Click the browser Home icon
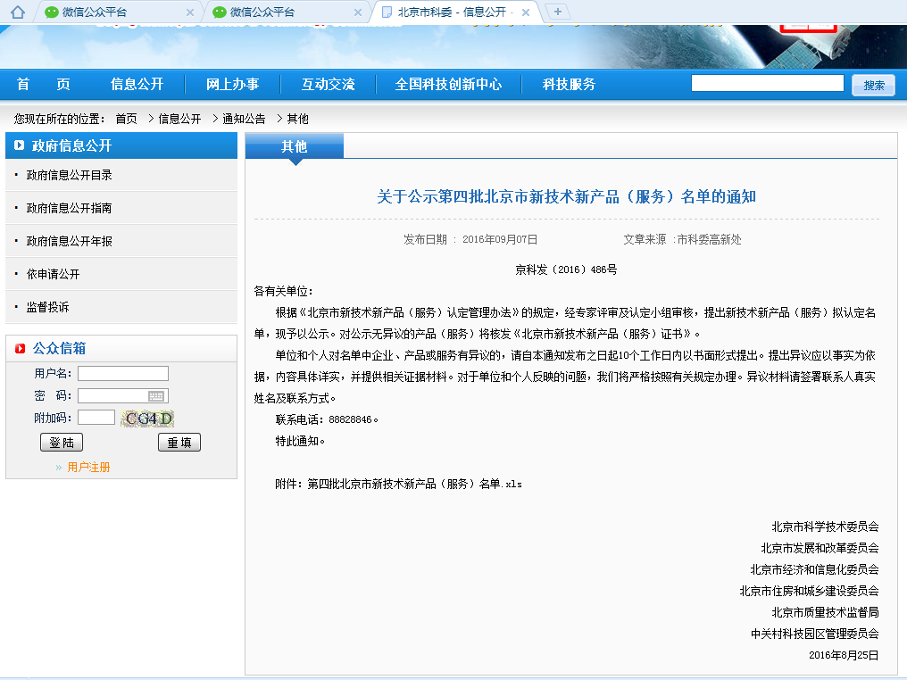907x680 pixels. tap(20, 12)
